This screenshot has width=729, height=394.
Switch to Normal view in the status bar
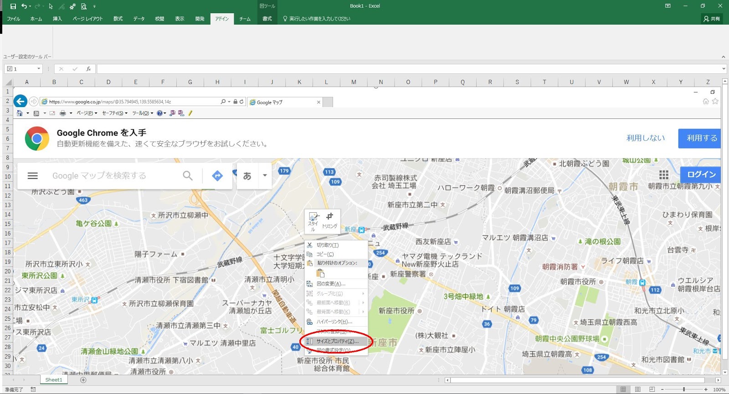[x=623, y=389]
